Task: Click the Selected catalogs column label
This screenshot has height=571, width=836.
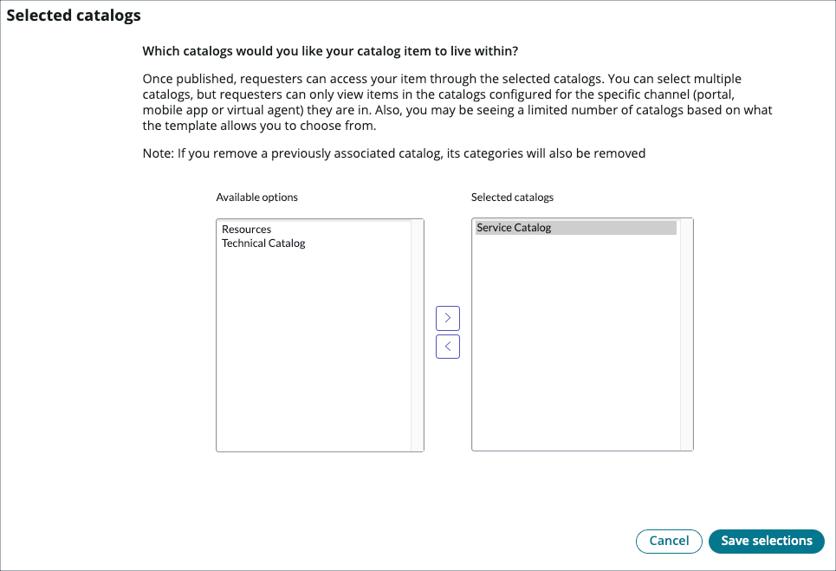Action: [511, 197]
